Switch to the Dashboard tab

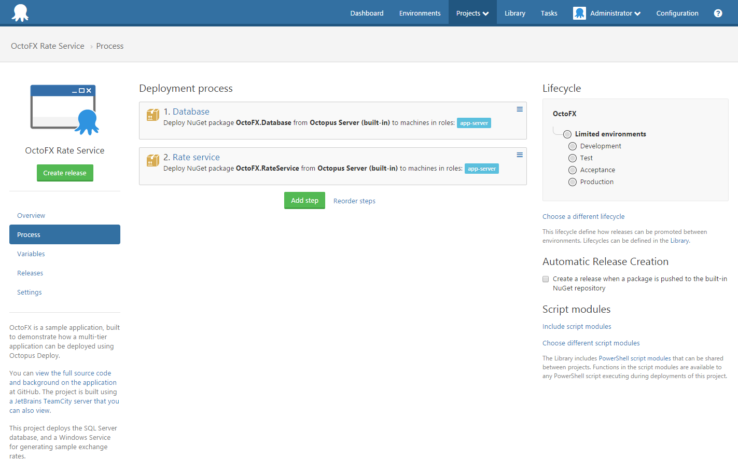click(367, 13)
